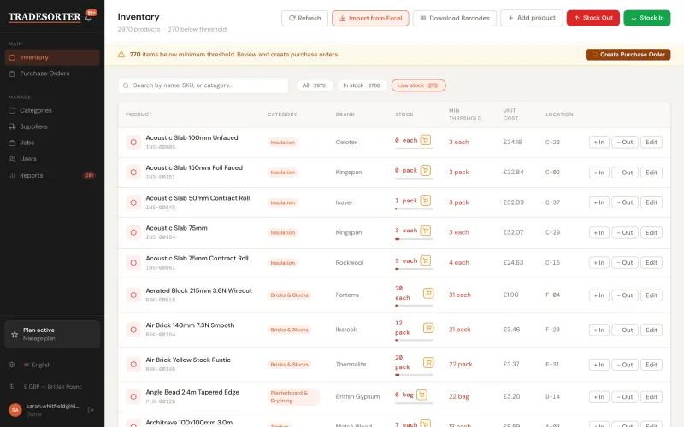Screen dimensions: 684x427
Task: Click the PRODUCT column header
Action: click(x=139, y=114)
